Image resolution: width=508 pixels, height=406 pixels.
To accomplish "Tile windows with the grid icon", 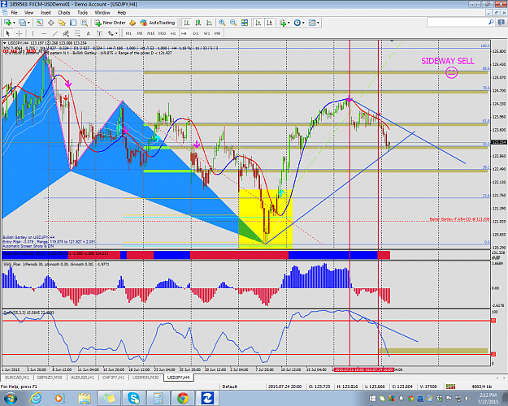I will point(245,23).
